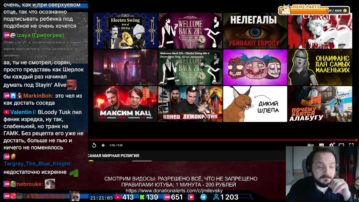Click chat username Targray_The_Blue_Knight

[38, 164]
